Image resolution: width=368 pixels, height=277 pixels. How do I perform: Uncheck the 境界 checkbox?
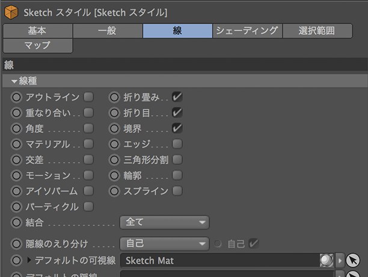[x=177, y=128]
